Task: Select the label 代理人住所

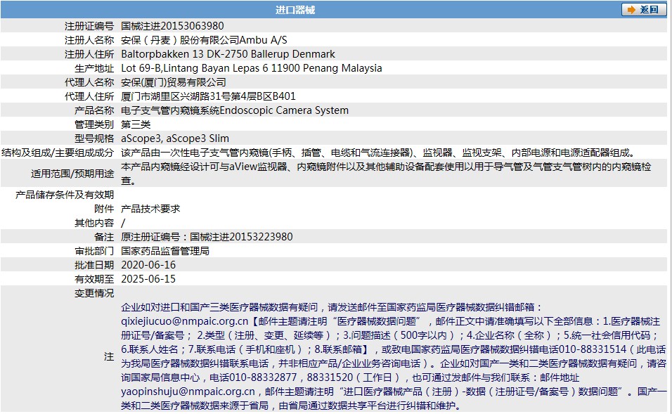Action: pos(89,96)
